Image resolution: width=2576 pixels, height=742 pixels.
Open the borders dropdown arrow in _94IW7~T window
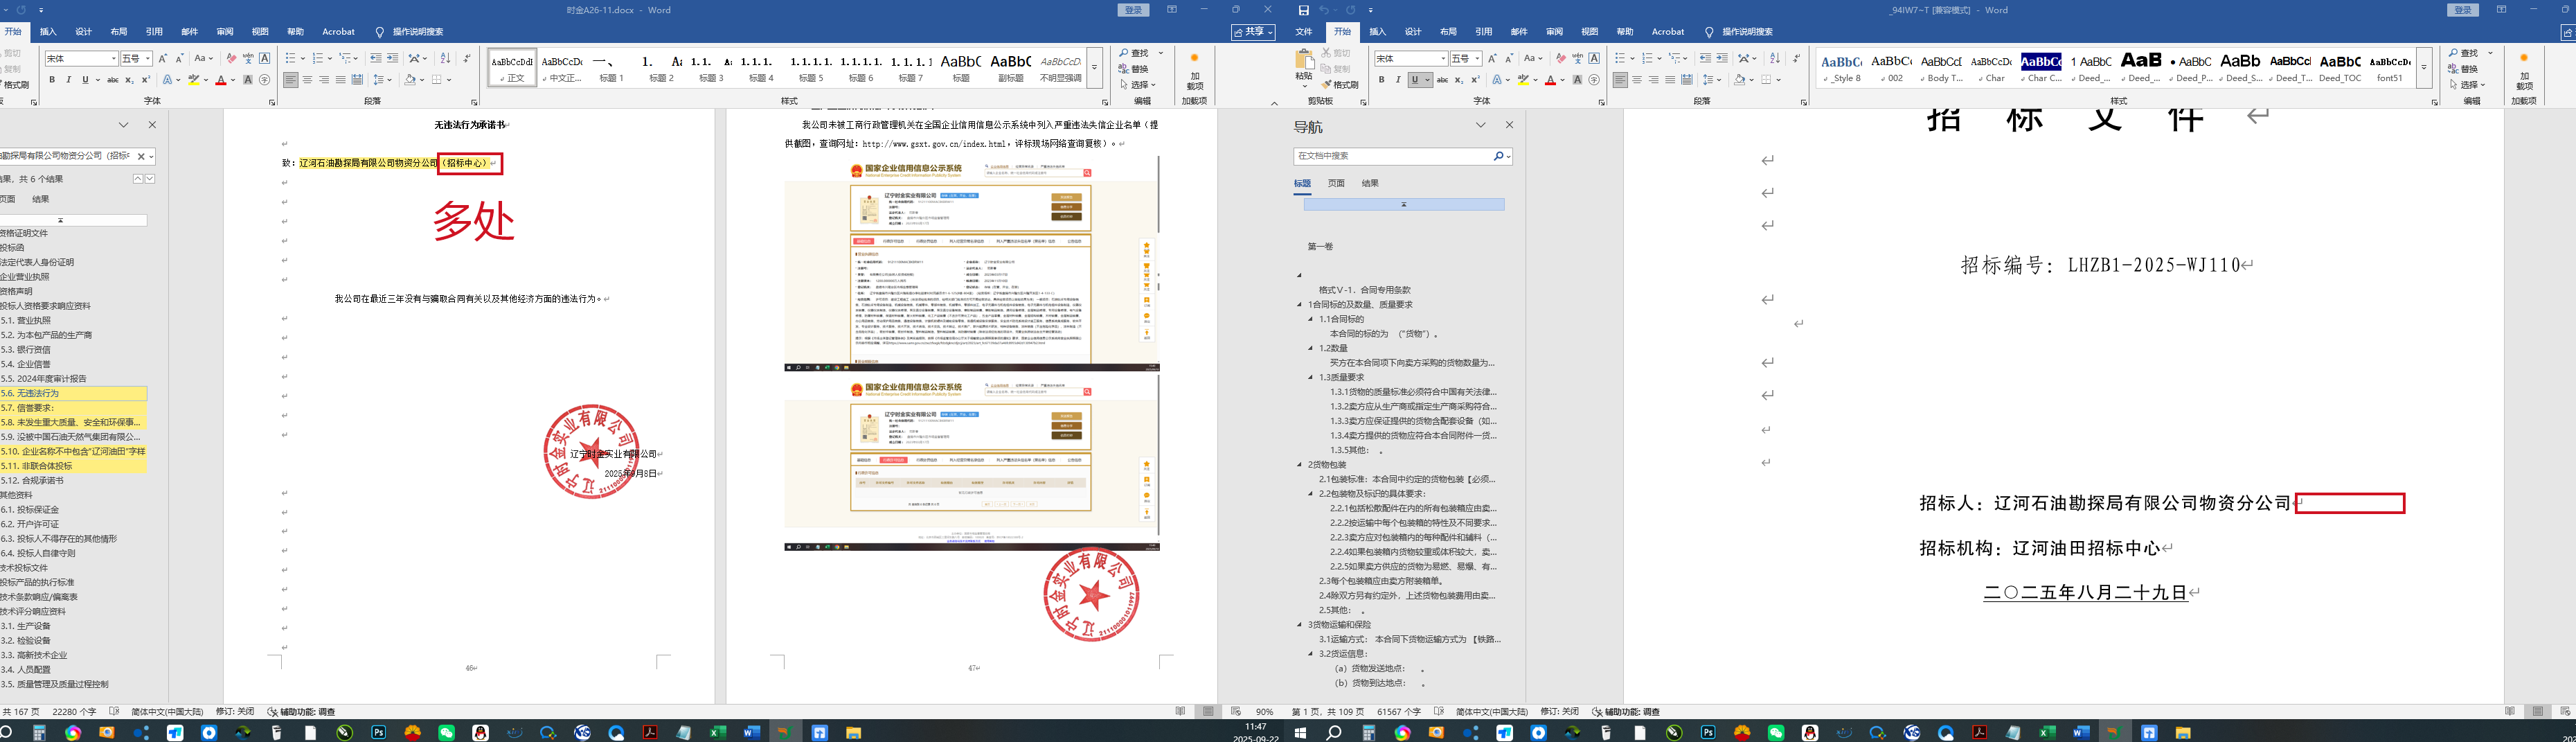1779,80
